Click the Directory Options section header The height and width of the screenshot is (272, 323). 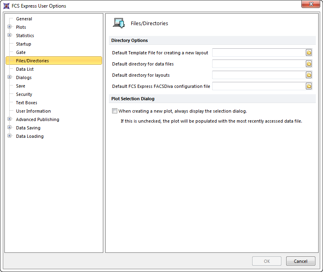coord(212,40)
